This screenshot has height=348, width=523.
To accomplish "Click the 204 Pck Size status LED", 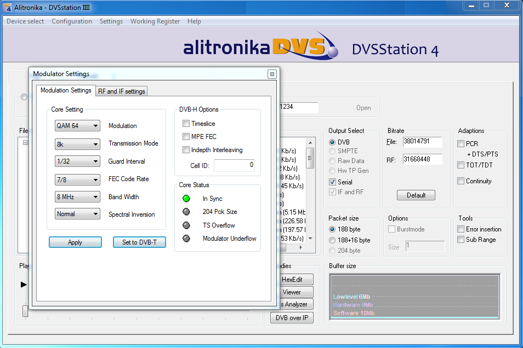I will (x=186, y=212).
